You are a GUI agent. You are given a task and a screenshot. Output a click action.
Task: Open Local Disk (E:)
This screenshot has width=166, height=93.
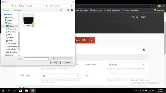tap(13, 49)
